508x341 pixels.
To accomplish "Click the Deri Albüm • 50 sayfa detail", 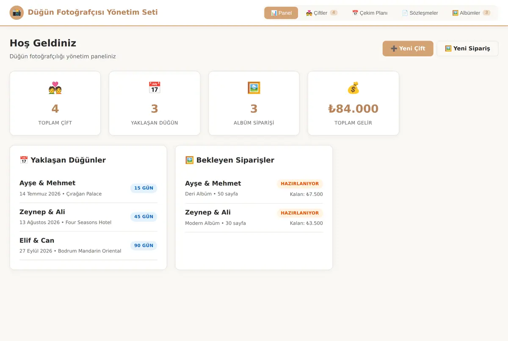I will click(x=211, y=194).
